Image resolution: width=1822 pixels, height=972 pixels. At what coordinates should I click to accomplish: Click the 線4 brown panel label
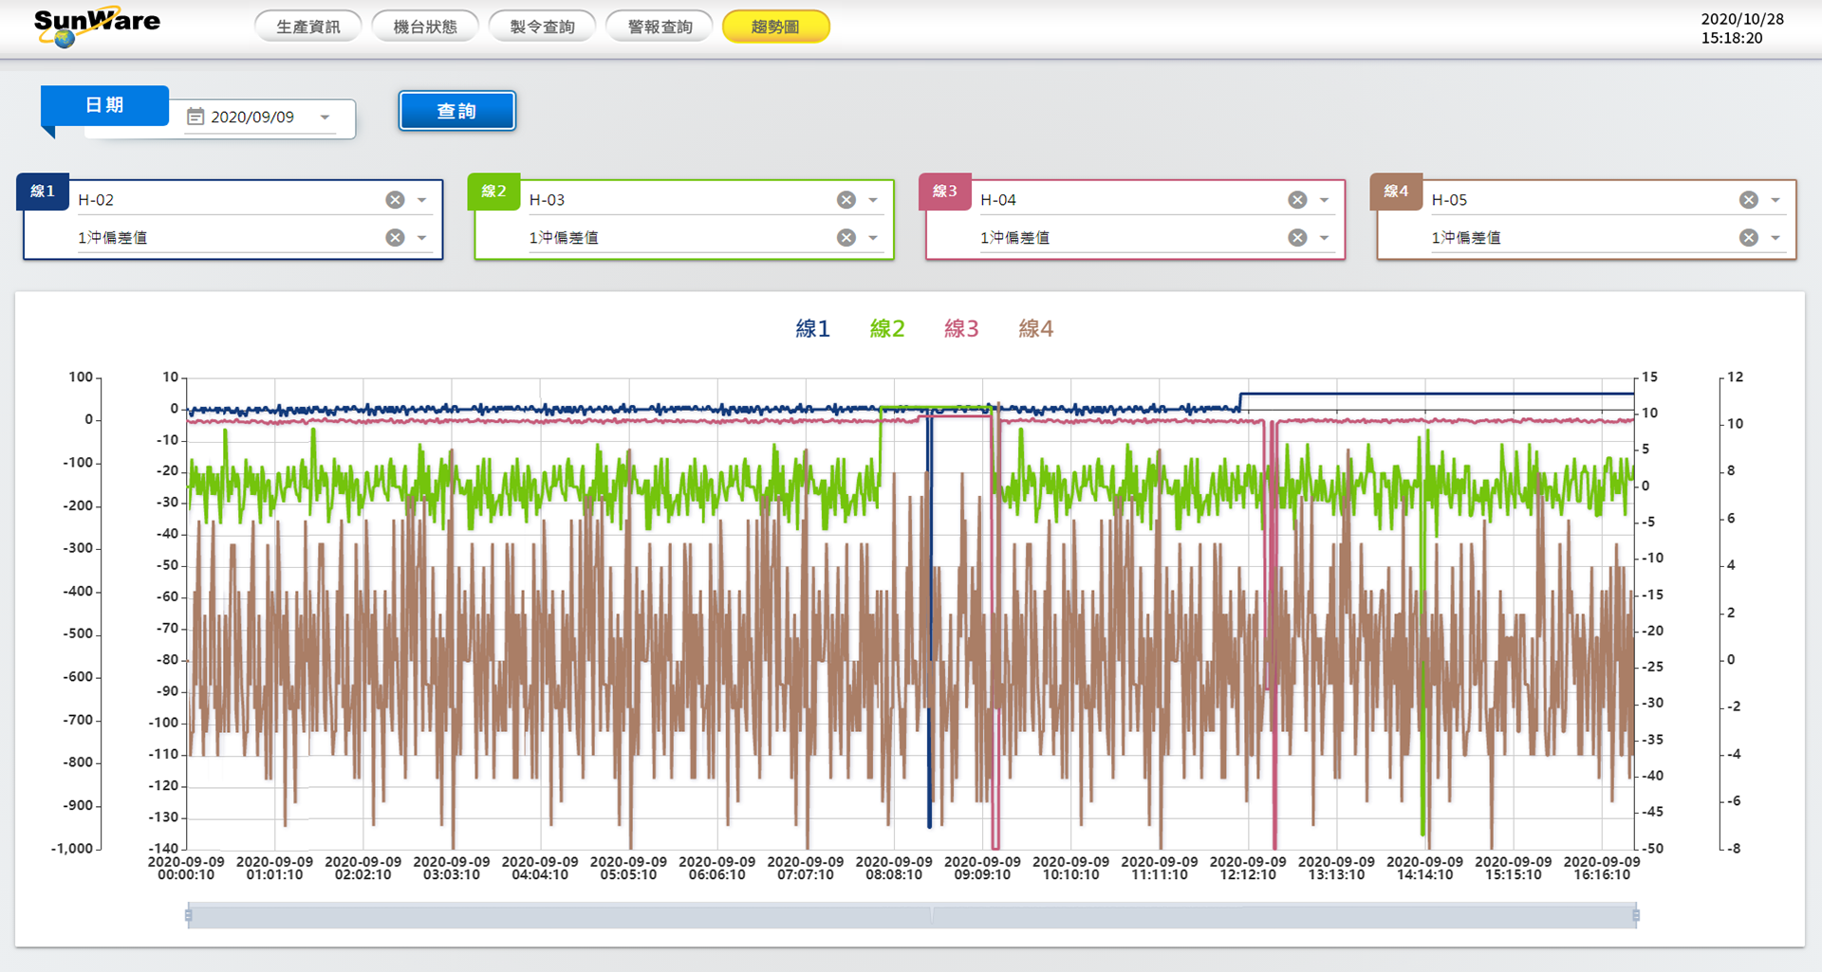[1396, 192]
